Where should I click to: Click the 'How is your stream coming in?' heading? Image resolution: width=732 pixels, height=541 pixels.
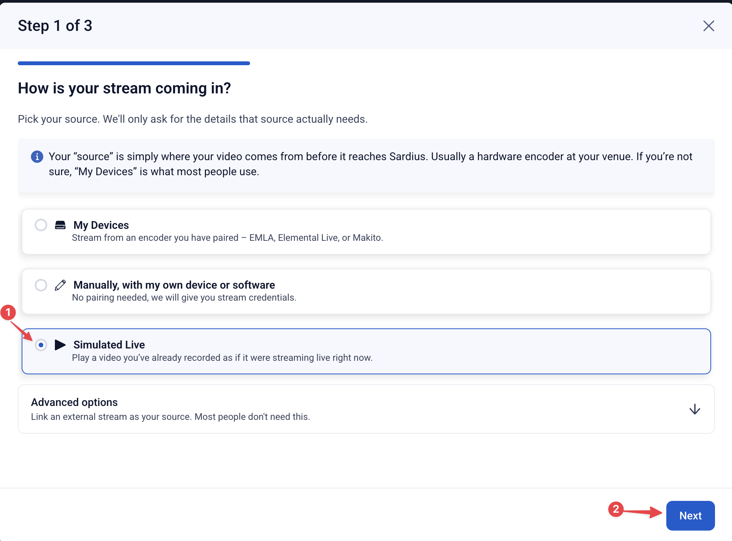124,88
